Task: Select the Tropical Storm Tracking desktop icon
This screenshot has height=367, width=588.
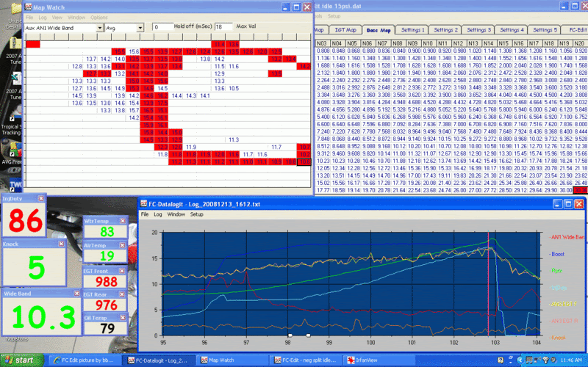Action: [x=12, y=122]
